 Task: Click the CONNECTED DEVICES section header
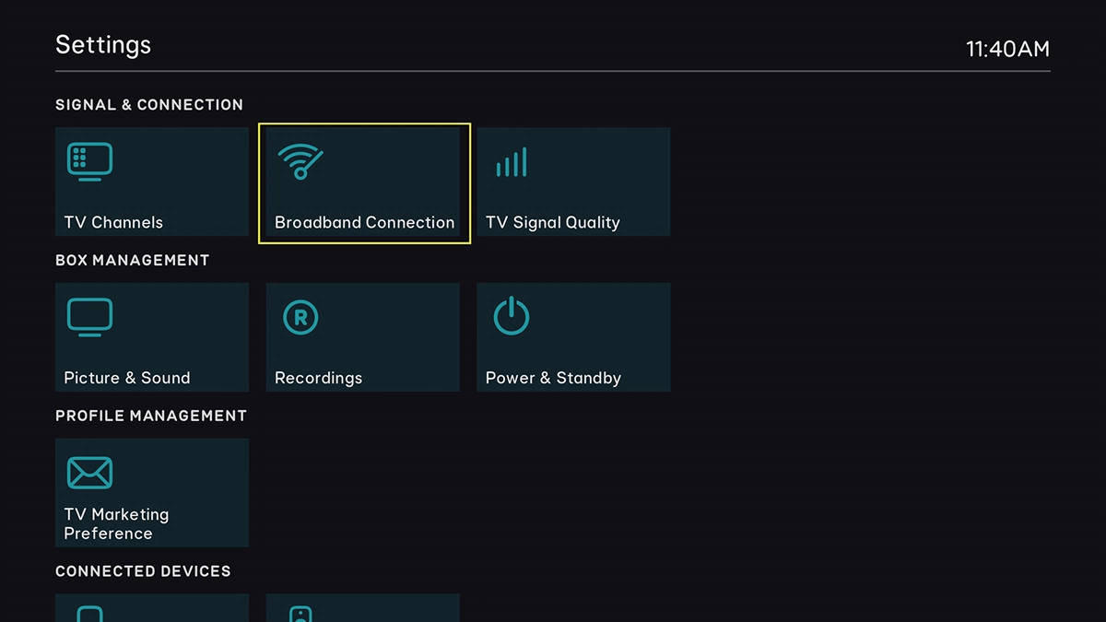coord(144,571)
